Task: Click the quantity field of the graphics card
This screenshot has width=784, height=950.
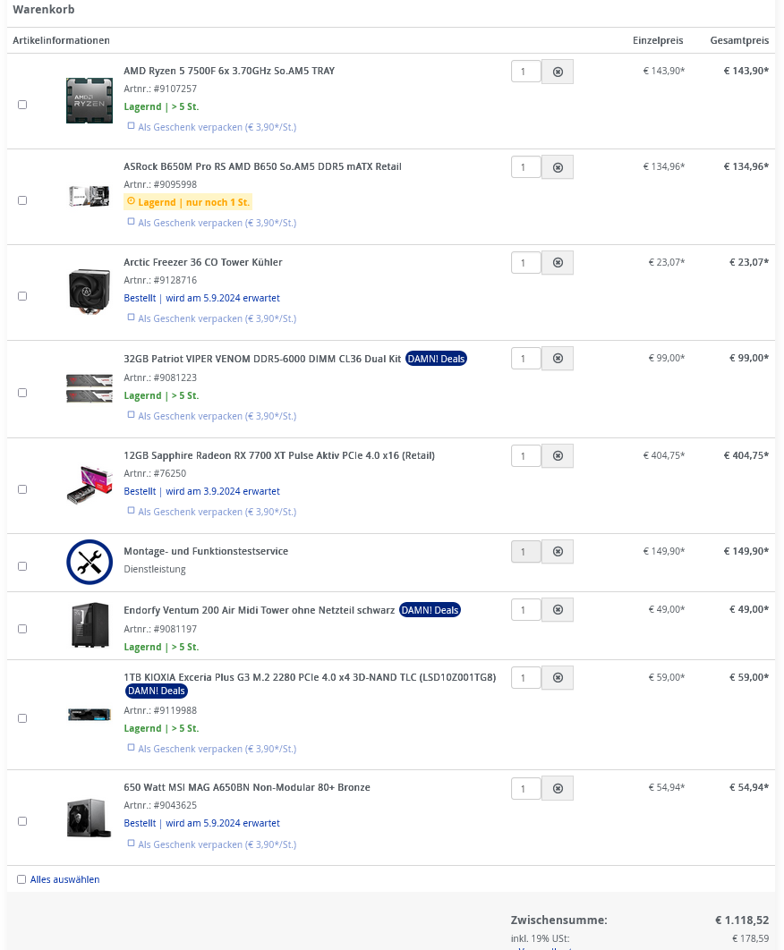Action: [525, 455]
